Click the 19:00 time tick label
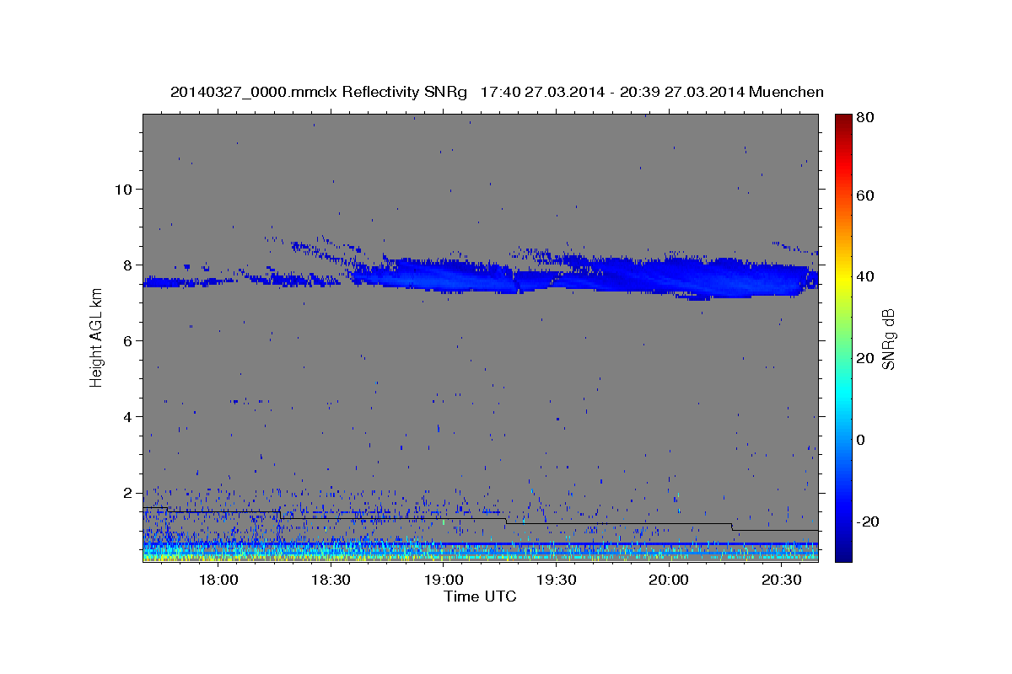Image resolution: width=1012 pixels, height=674 pixels. 444,580
